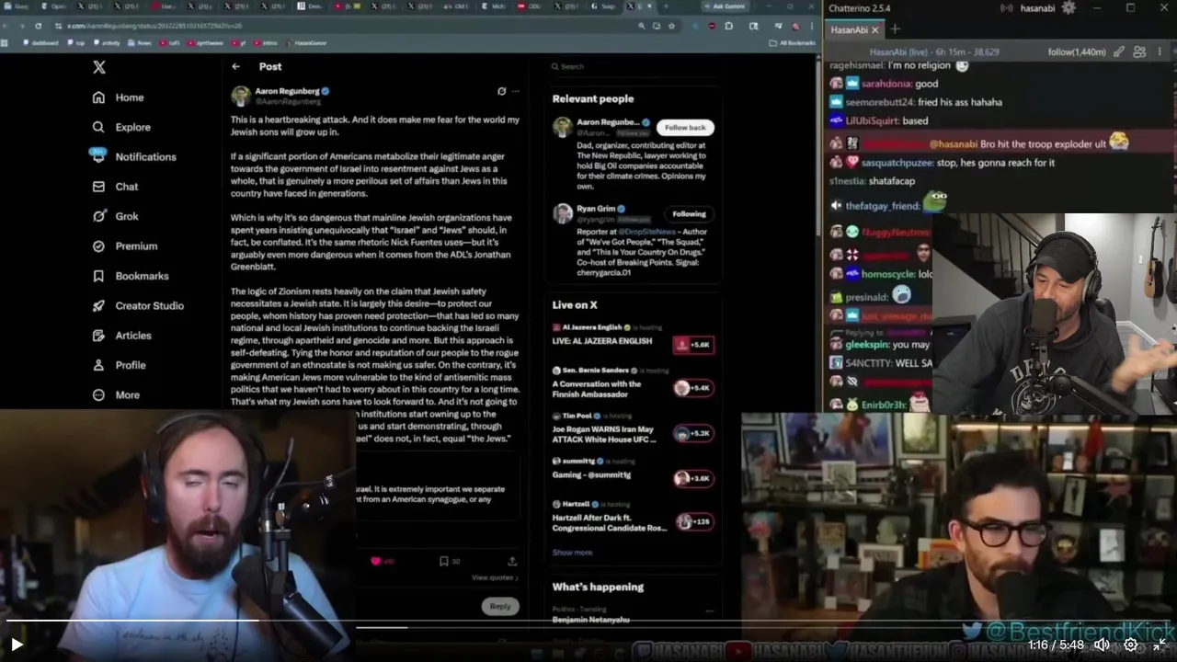Open Creator Studio in X sidebar
Viewport: 1177px width, 662px height.
pos(138,305)
